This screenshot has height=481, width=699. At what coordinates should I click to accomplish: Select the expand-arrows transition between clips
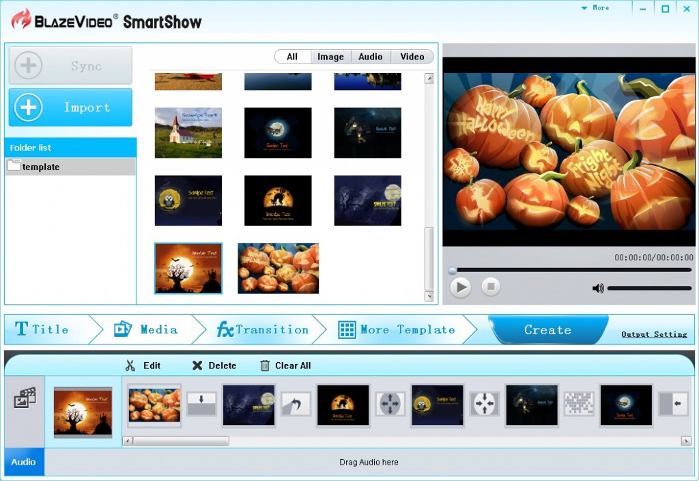coord(390,404)
